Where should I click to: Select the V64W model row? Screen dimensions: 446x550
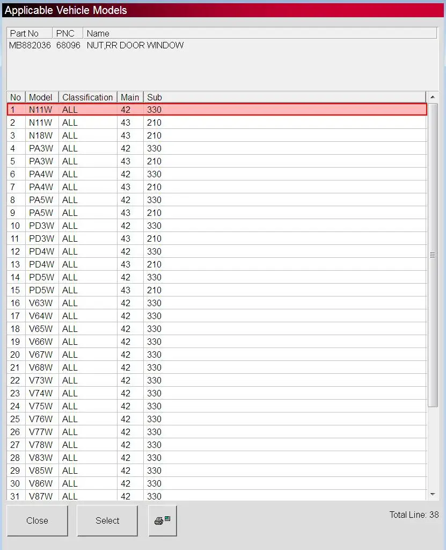[x=217, y=316]
